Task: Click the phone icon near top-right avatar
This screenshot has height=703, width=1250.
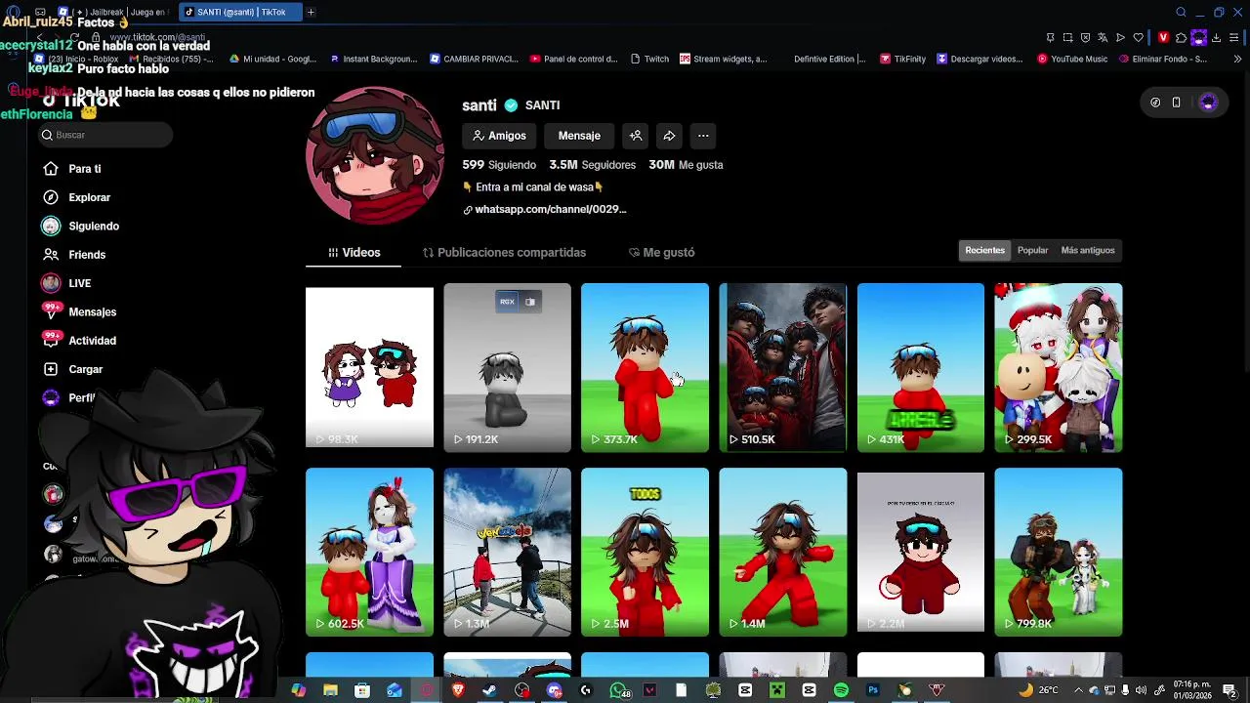Action: point(1177,103)
